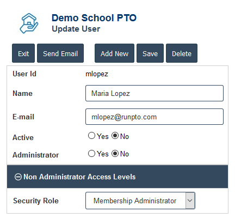Click the Demo School PTO title
This screenshot has width=235, height=224.
click(x=94, y=18)
